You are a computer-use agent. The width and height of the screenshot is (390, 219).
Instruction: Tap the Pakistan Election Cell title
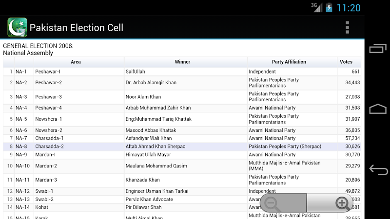pos(77,28)
